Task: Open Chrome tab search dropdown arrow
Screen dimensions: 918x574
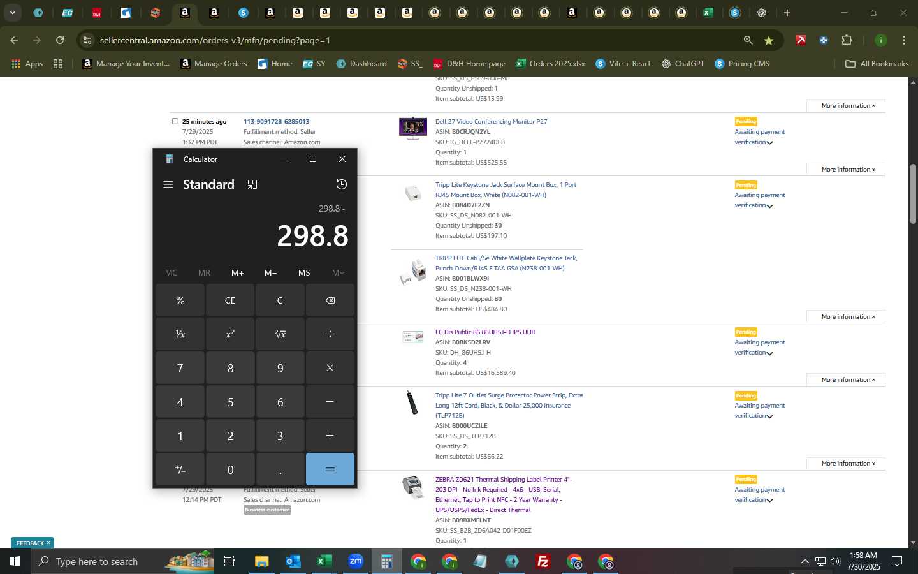Action: click(x=12, y=13)
